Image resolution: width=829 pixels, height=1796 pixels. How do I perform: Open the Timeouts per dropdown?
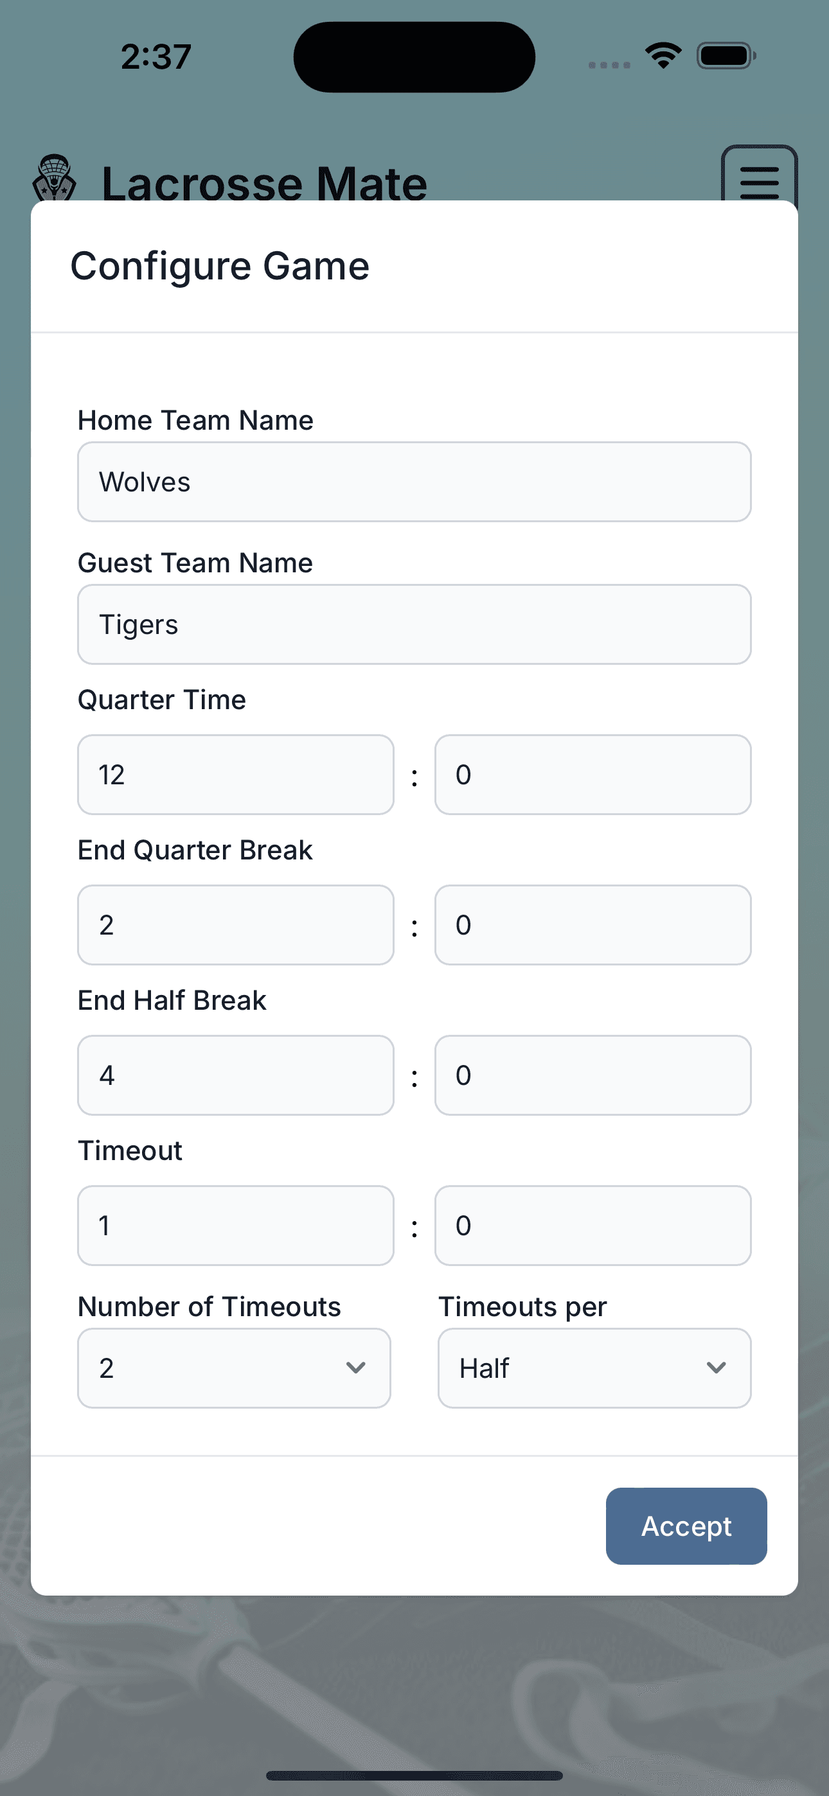pyautogui.click(x=594, y=1367)
